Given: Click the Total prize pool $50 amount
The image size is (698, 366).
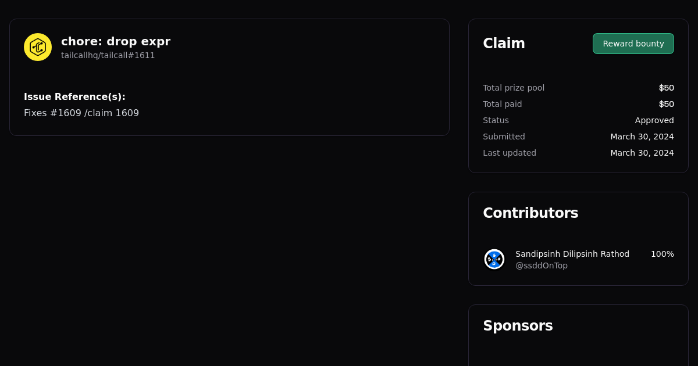Looking at the screenshot, I should (x=666, y=88).
